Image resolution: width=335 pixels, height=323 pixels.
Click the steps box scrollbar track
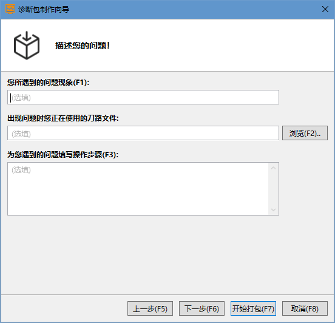click(273, 189)
